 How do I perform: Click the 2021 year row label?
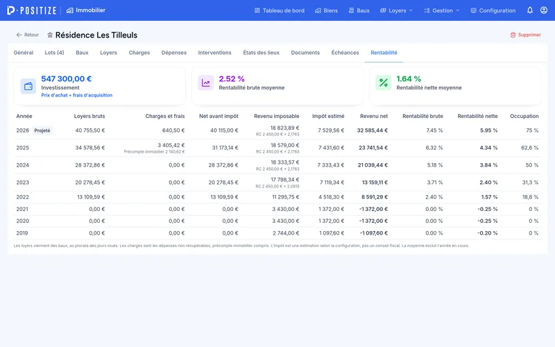pyautogui.click(x=22, y=209)
